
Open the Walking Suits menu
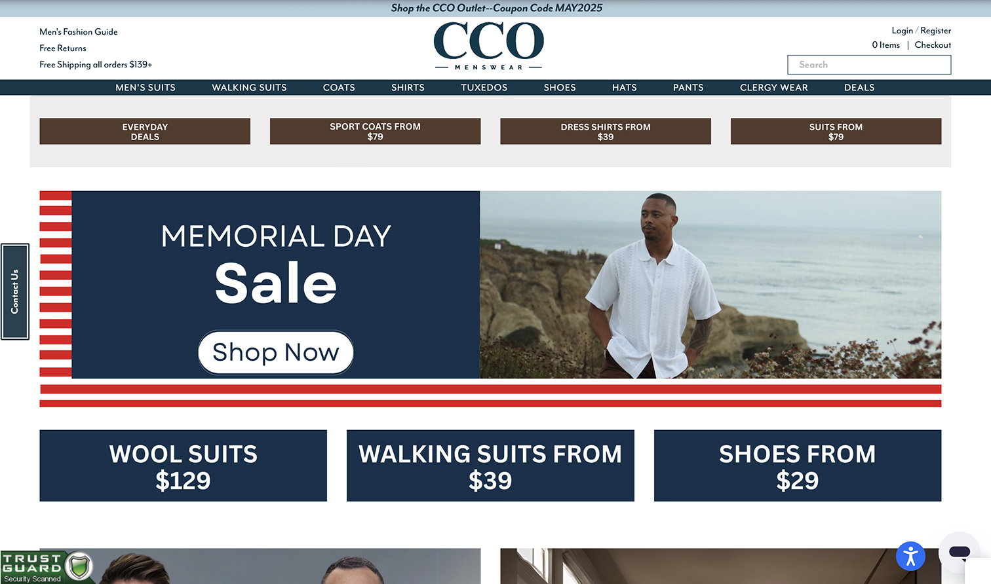pos(249,87)
